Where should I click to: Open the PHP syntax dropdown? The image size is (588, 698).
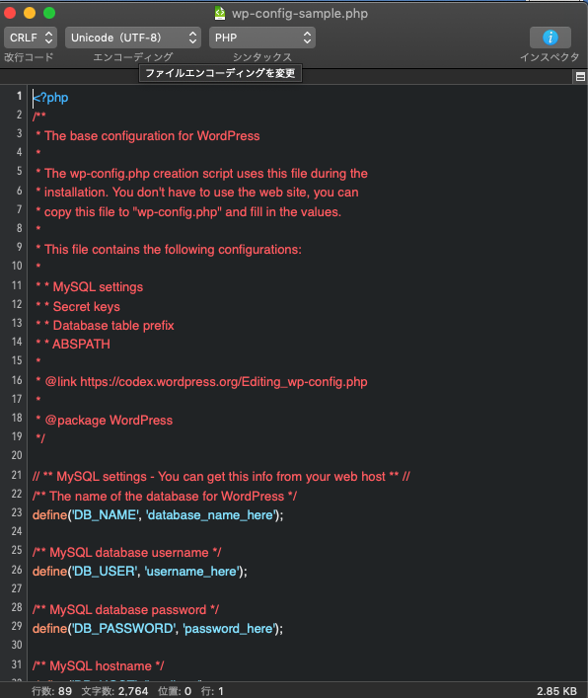[x=262, y=38]
